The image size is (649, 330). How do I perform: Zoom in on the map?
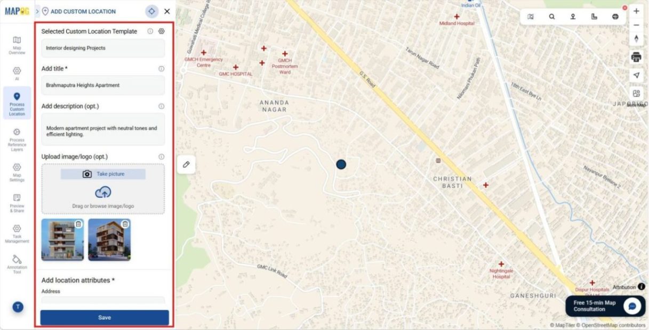(x=636, y=11)
